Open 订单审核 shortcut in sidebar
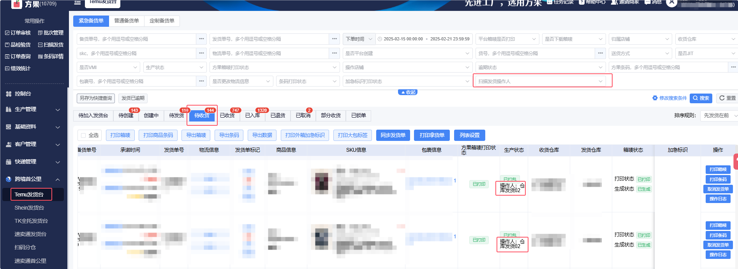Image resolution: width=738 pixels, height=269 pixels. 18,33
